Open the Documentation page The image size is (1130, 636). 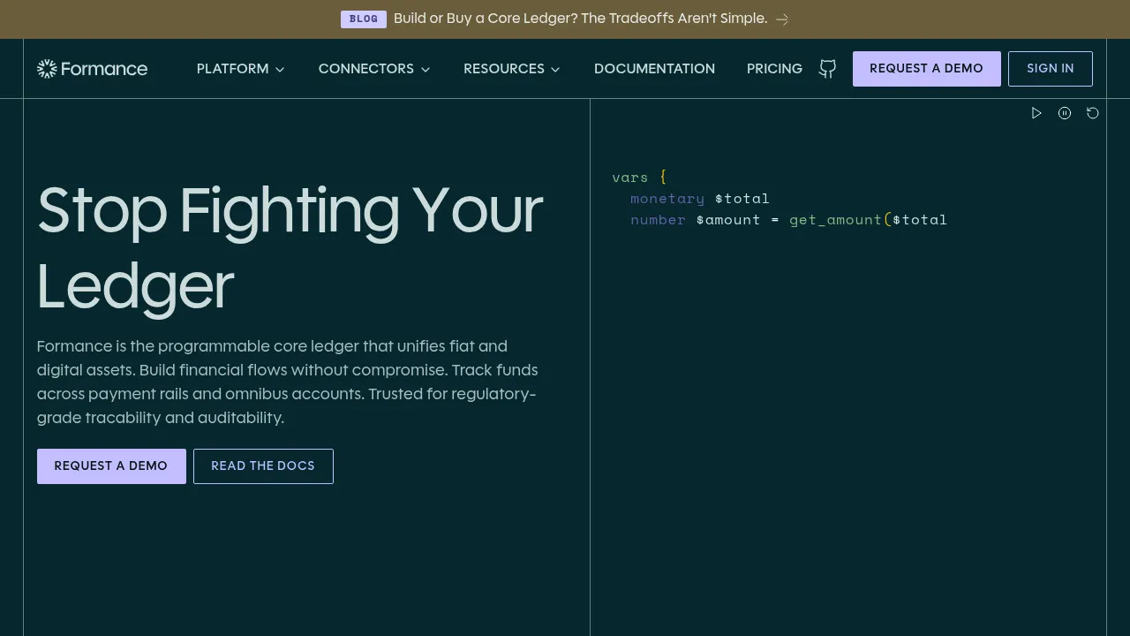point(654,69)
